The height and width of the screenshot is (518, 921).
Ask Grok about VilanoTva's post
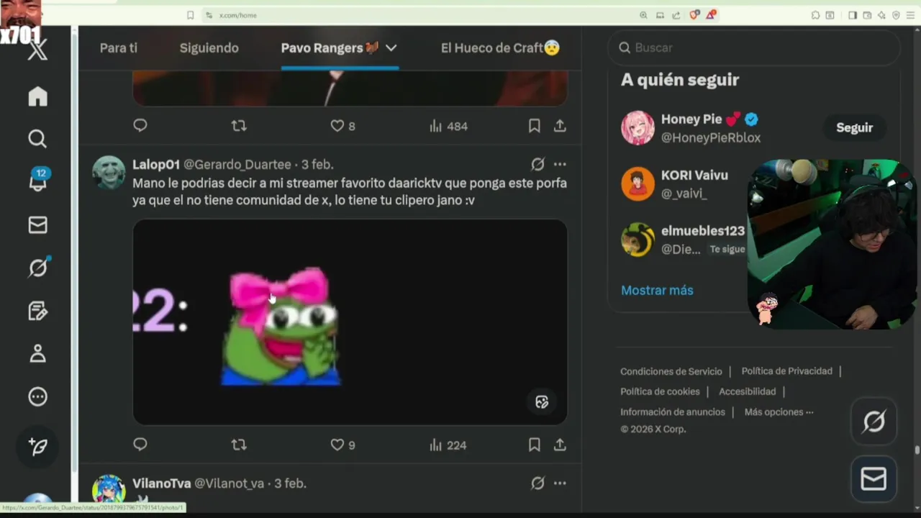(x=537, y=483)
